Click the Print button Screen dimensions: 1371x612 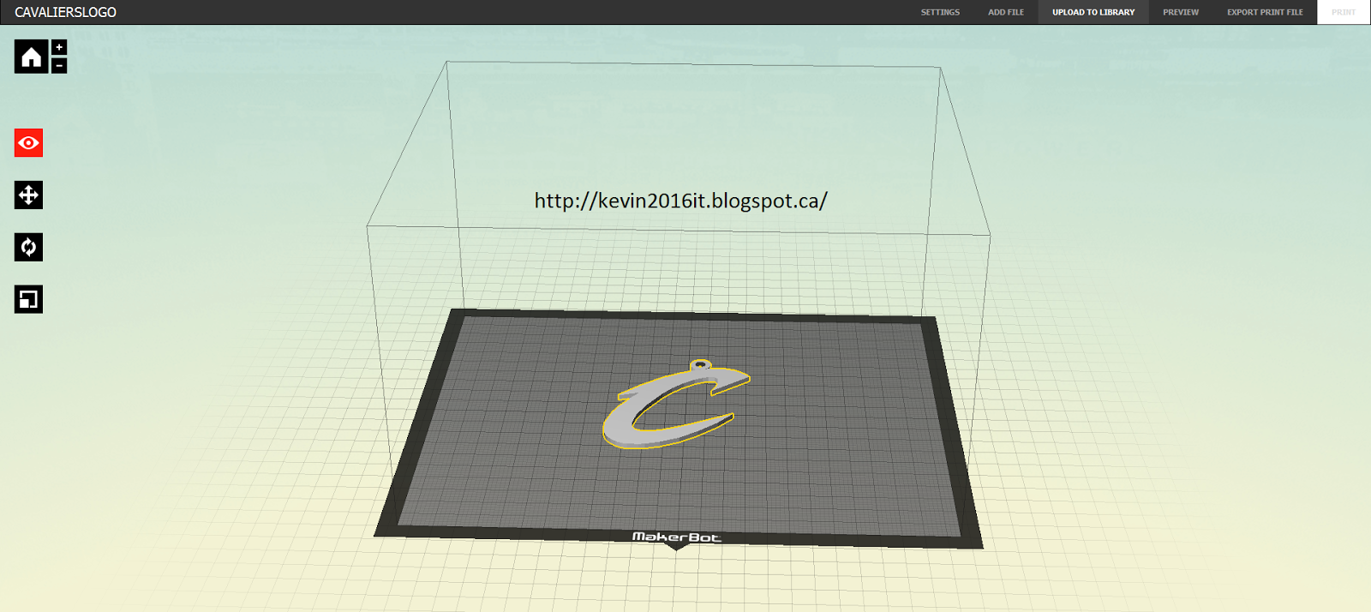pos(1344,12)
